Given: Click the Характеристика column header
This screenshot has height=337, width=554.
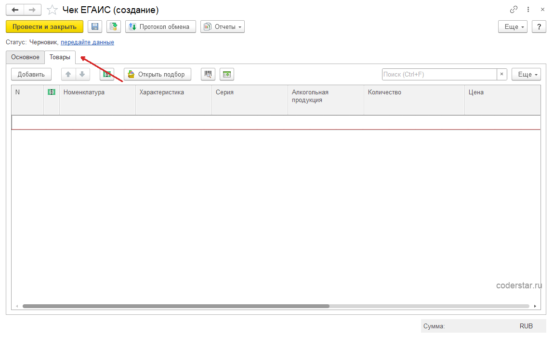Looking at the screenshot, I should (173, 100).
